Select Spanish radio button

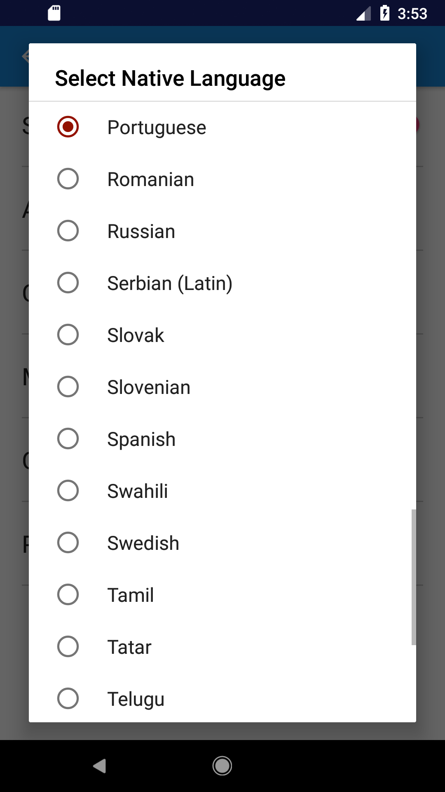(68, 438)
